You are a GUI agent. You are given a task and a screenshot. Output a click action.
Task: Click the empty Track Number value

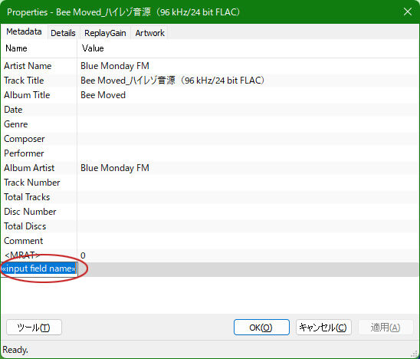click(248, 183)
